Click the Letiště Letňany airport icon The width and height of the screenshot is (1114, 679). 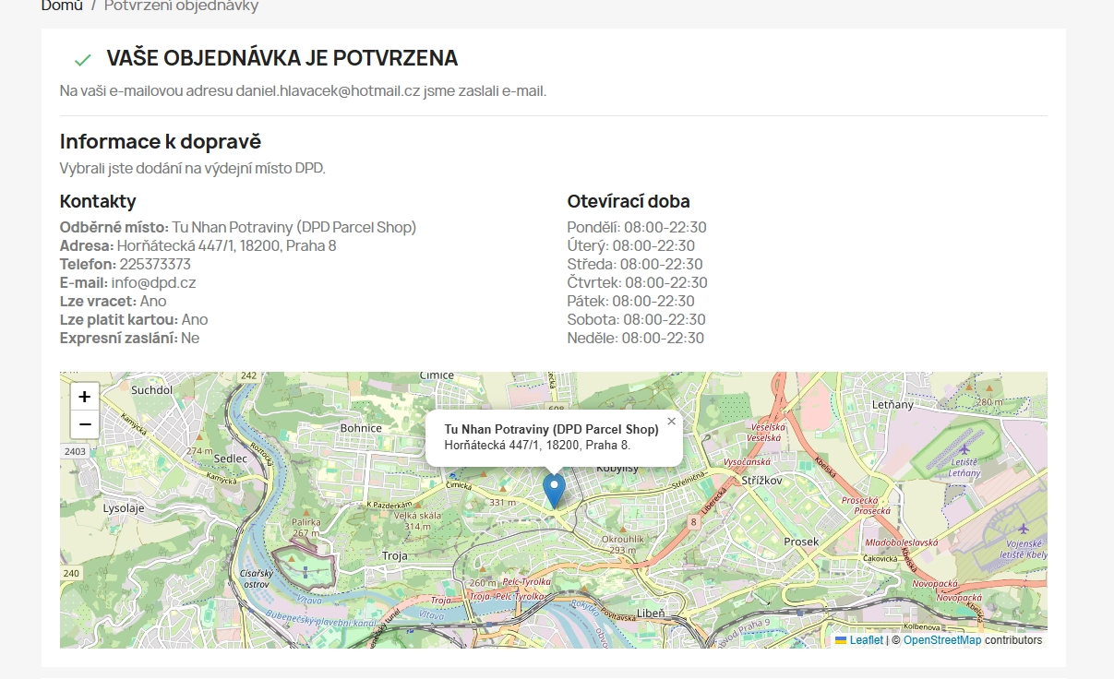(965, 448)
